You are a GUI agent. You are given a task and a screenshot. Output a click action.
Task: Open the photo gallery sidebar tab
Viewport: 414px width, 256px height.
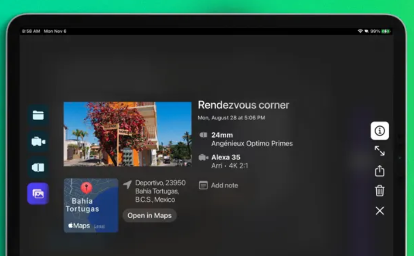(x=38, y=194)
